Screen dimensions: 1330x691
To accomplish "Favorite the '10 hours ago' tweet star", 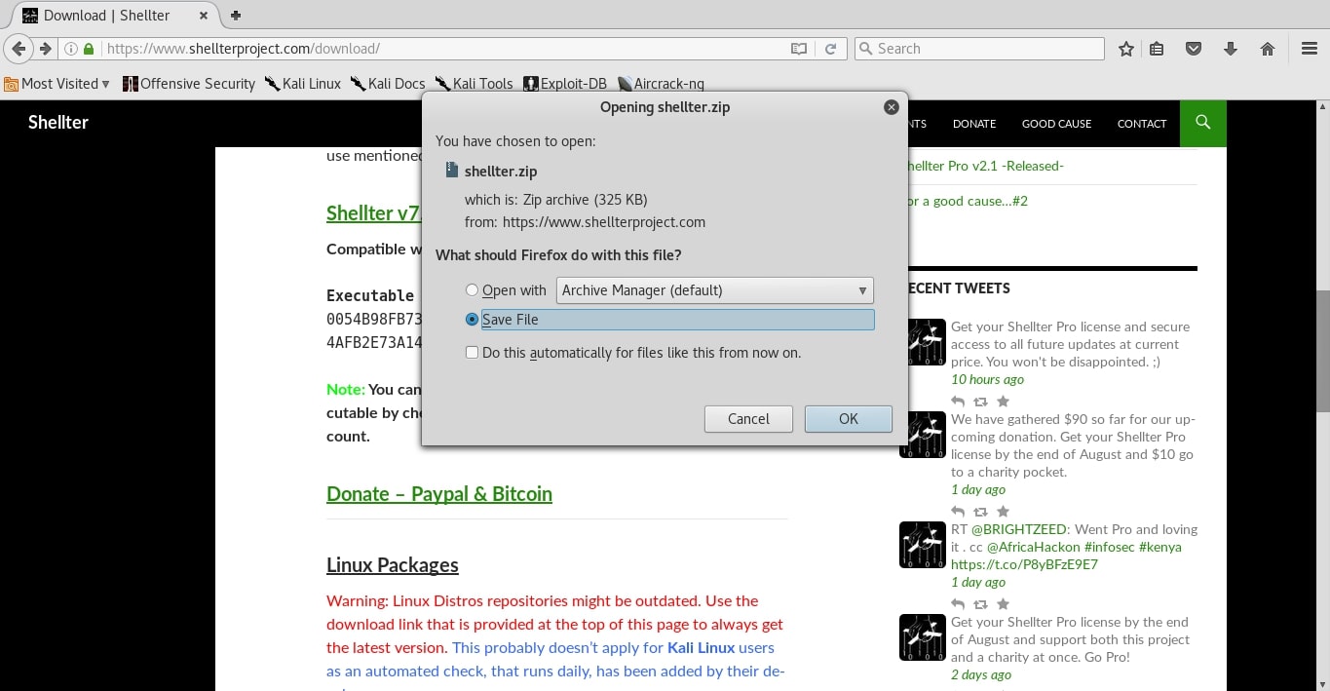I will pos(1003,402).
